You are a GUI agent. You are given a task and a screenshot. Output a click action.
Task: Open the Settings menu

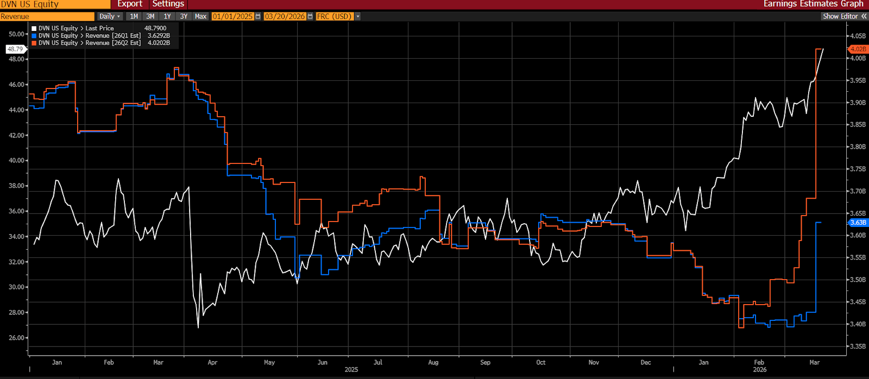pos(168,4)
